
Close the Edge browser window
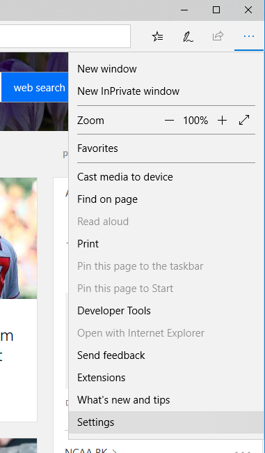click(x=248, y=10)
